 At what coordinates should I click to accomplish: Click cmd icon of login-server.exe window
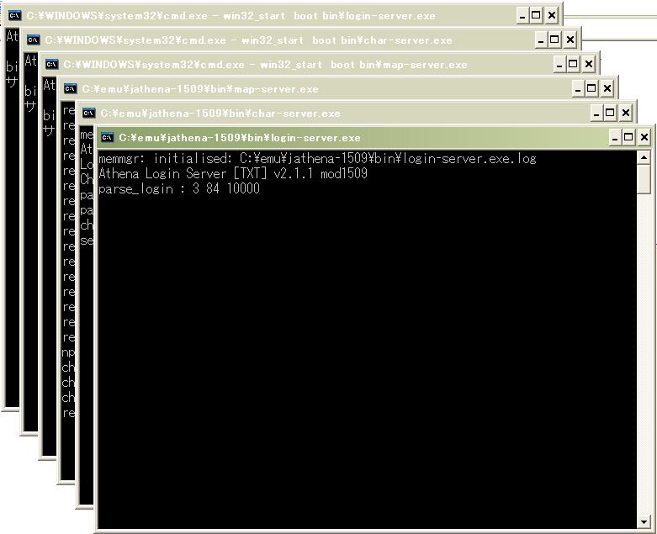pyautogui.click(x=108, y=137)
